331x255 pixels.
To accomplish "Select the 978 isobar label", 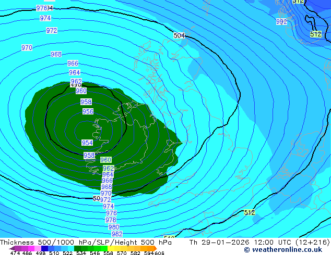I will [x=111, y=220].
